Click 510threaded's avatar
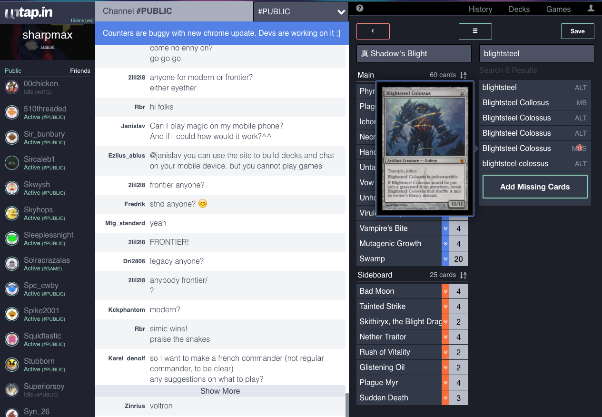Screen dimensions: 602x417 coord(12,112)
